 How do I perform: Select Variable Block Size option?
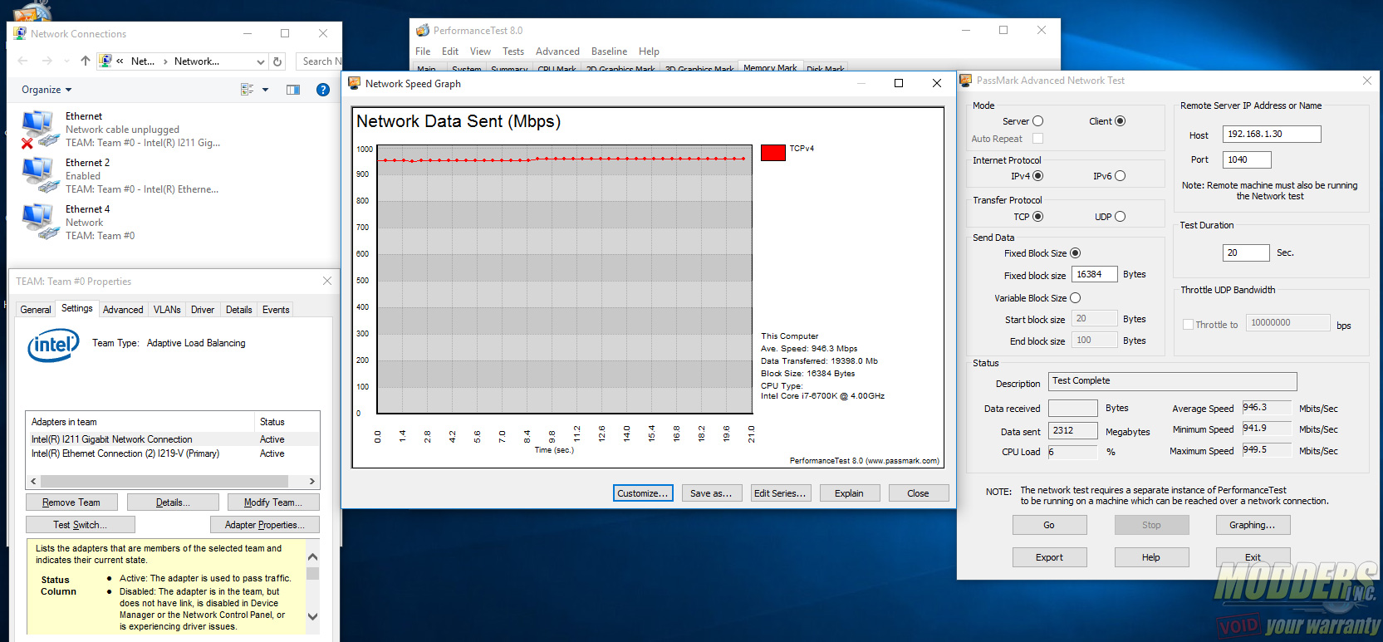tap(1075, 298)
